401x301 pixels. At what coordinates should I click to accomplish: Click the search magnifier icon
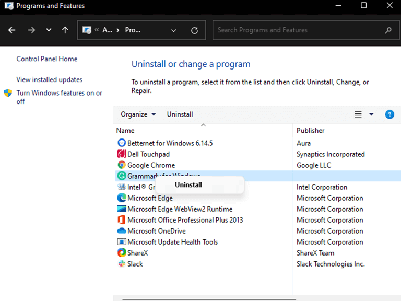(388, 30)
